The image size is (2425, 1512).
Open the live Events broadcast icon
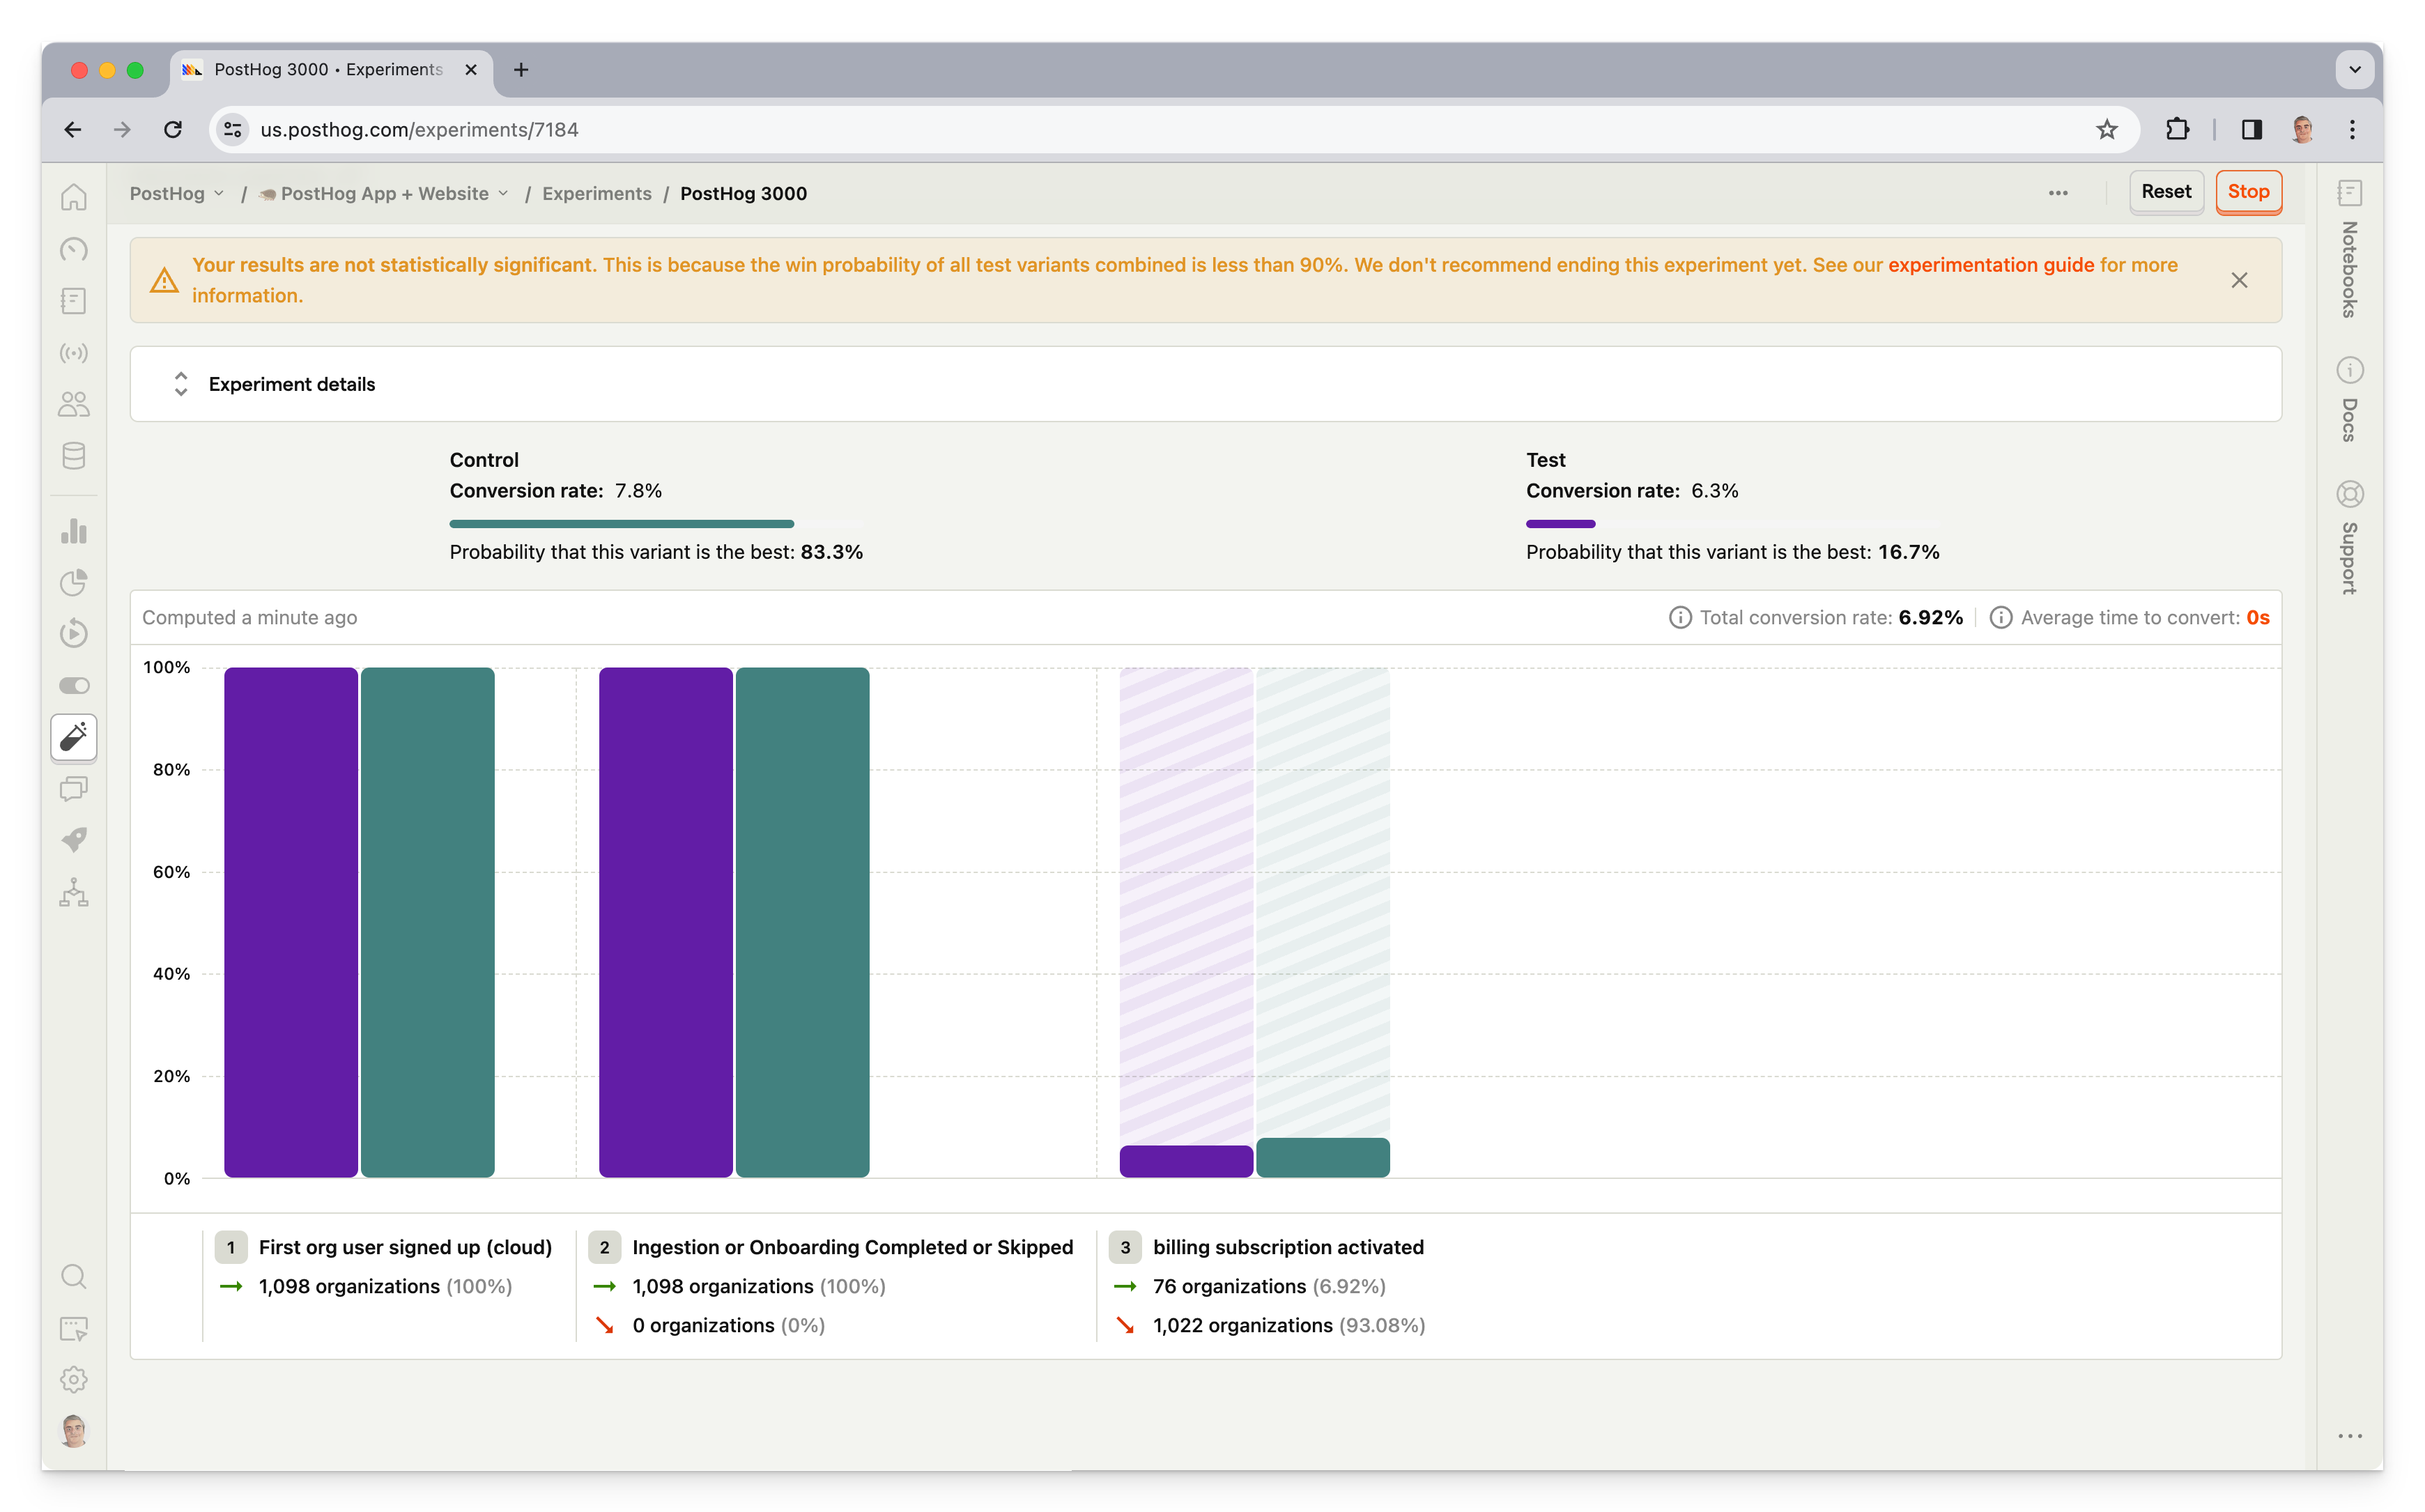(x=73, y=353)
